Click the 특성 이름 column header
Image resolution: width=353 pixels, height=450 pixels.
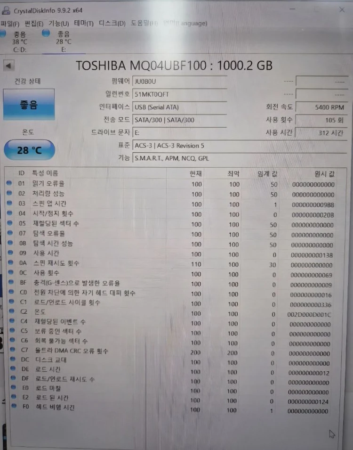pos(45,173)
